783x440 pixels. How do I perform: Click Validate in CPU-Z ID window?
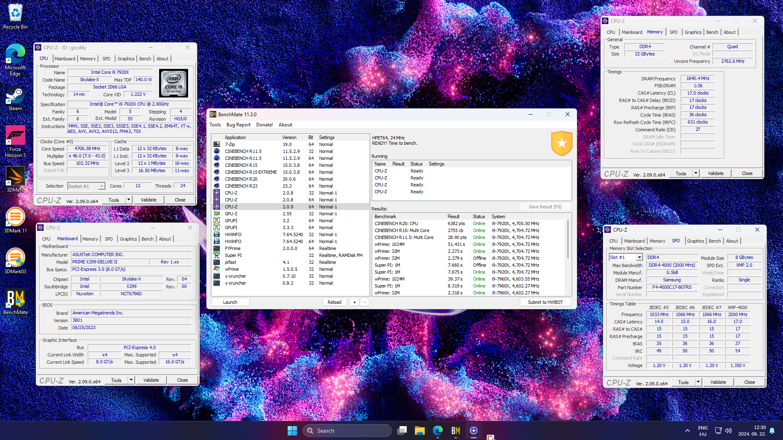coord(149,200)
